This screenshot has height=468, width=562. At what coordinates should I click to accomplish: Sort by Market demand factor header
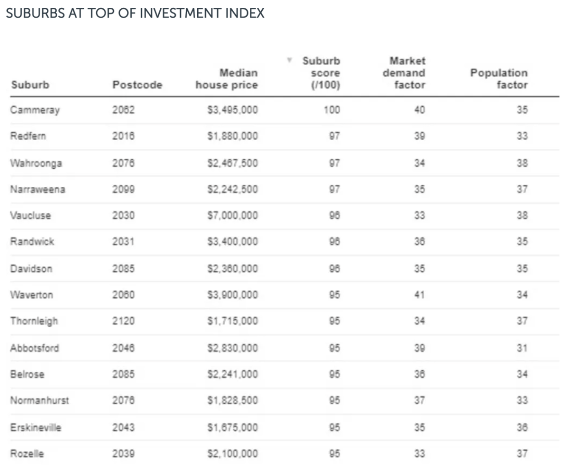point(404,73)
